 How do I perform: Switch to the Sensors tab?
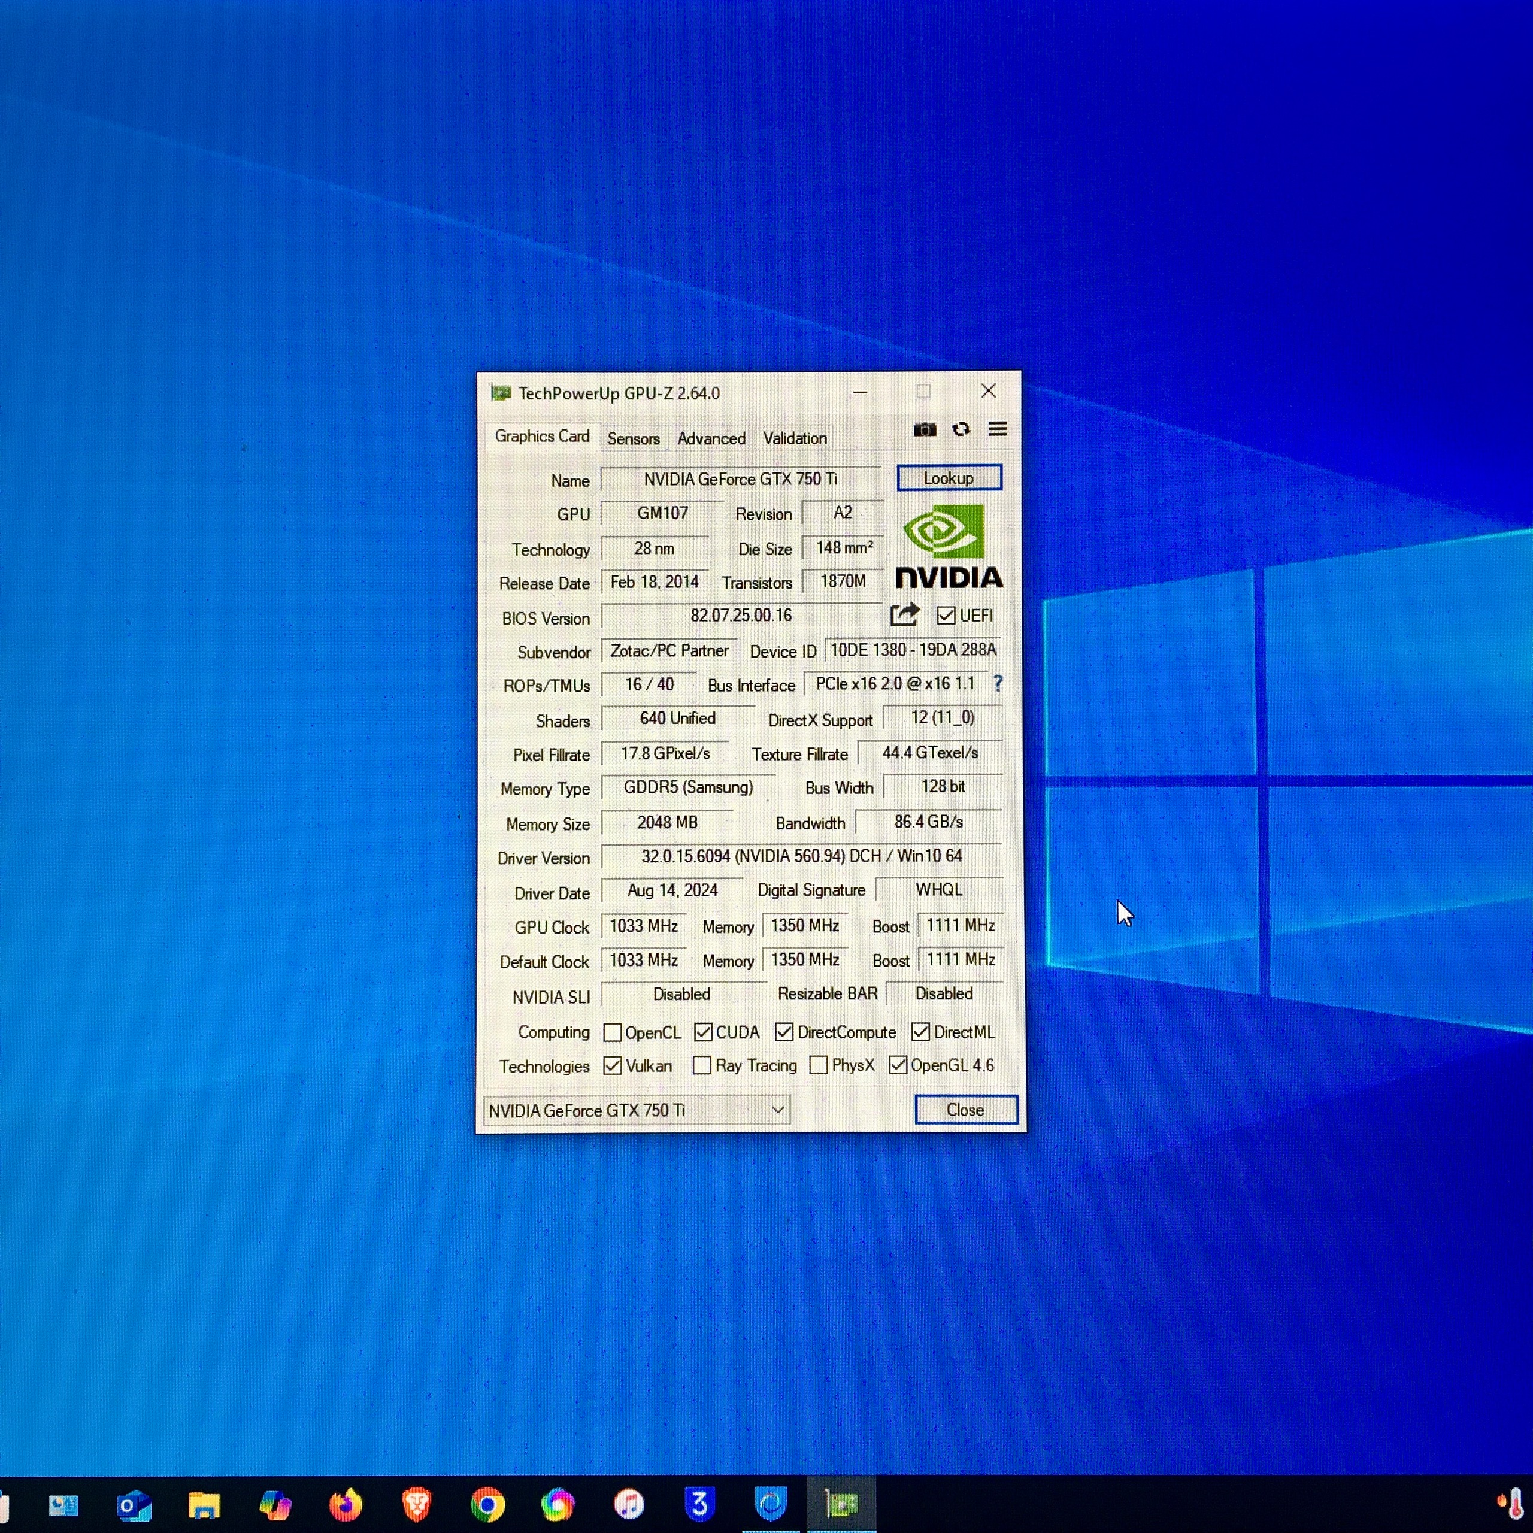coord(633,439)
